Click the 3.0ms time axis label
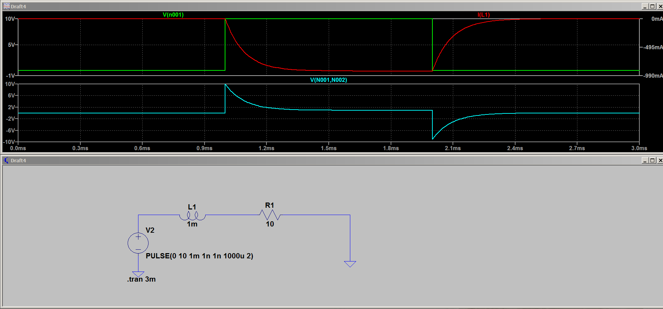 pos(639,148)
